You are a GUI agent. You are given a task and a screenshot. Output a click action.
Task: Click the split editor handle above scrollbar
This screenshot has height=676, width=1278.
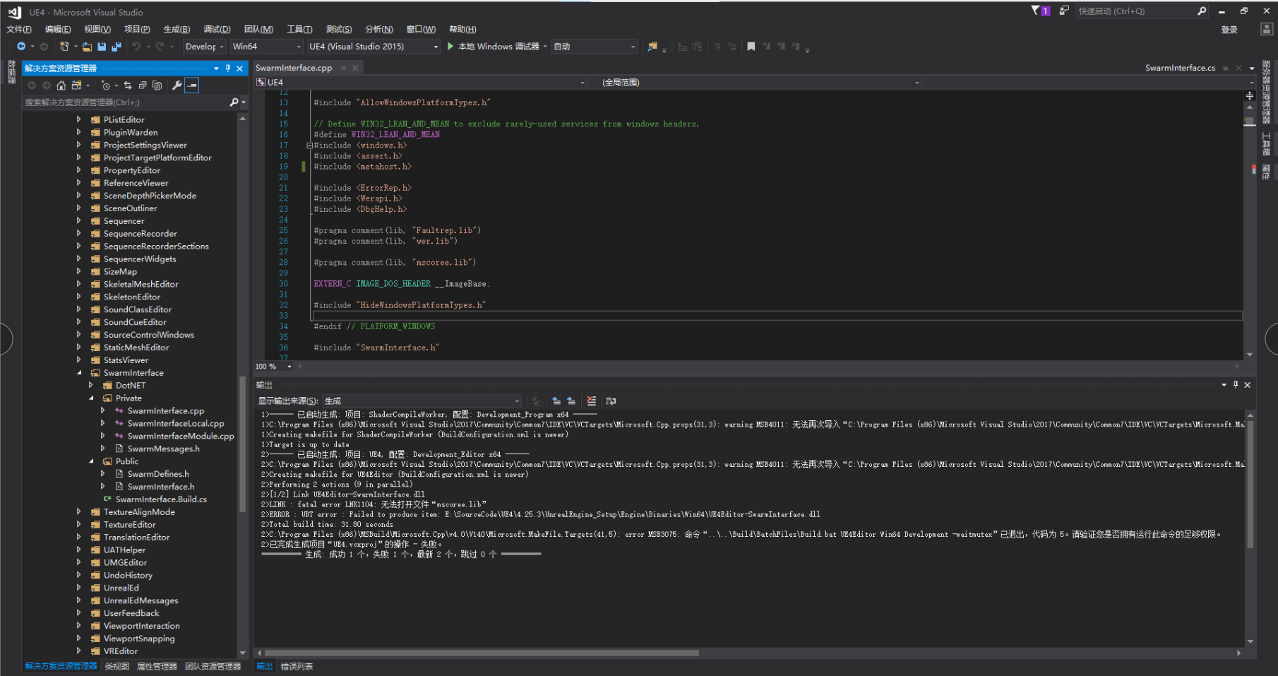(1249, 95)
